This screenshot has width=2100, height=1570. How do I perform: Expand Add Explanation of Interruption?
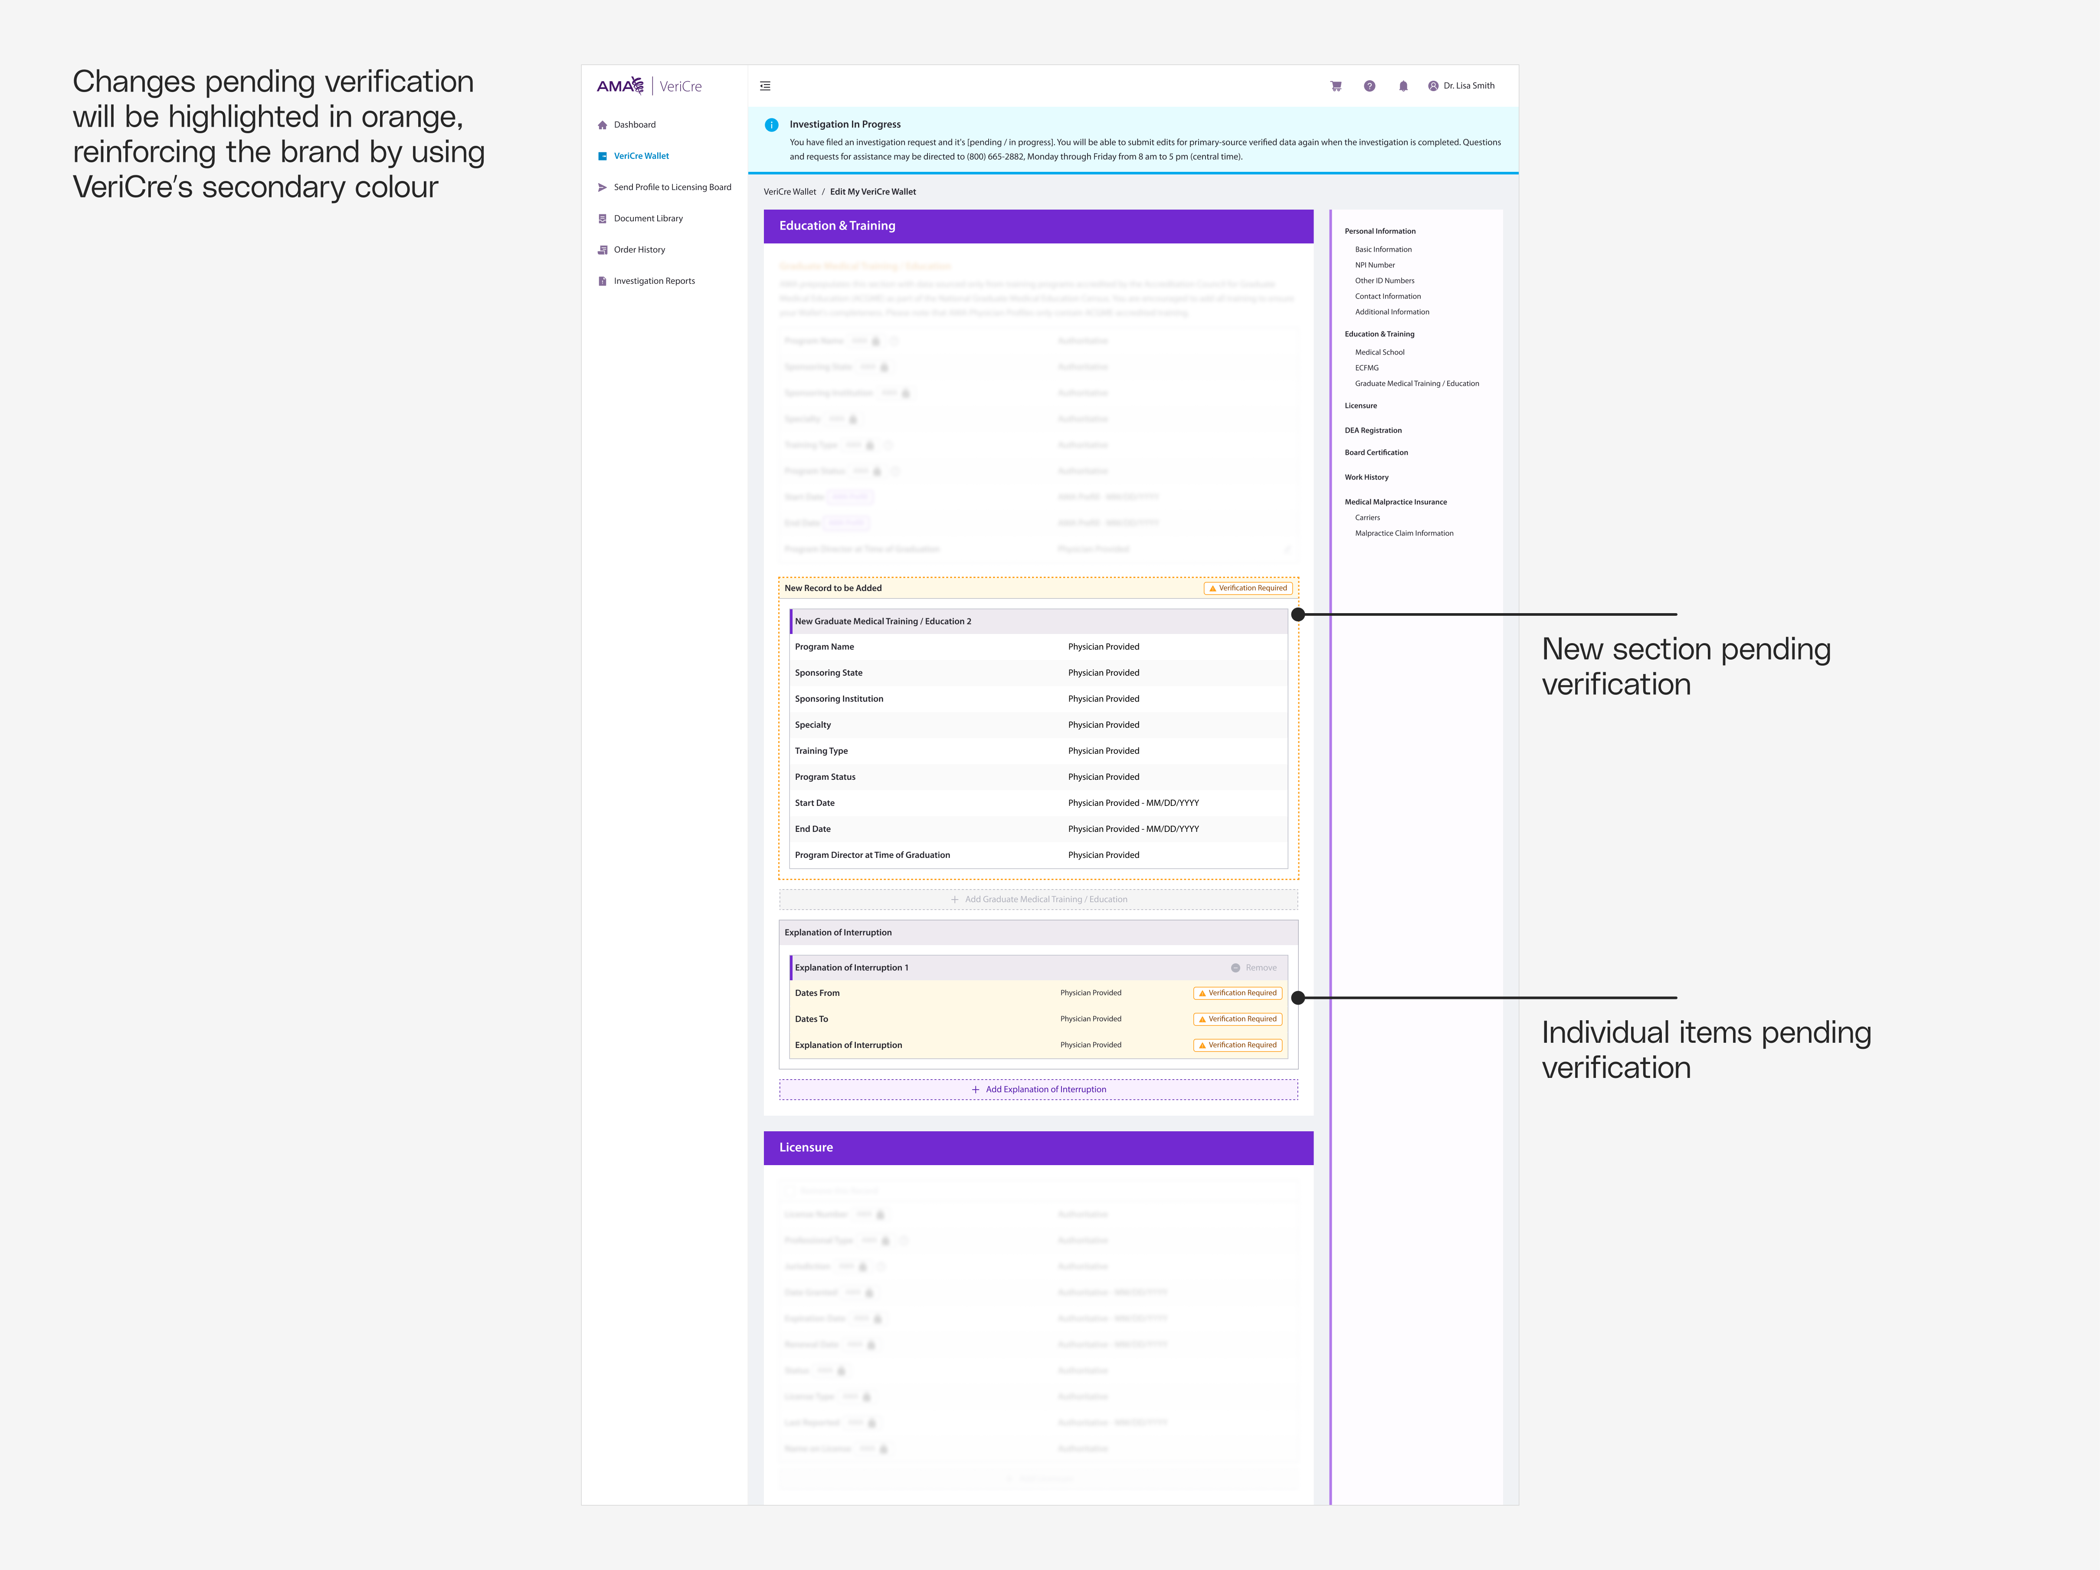tap(1039, 1089)
